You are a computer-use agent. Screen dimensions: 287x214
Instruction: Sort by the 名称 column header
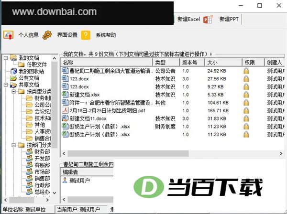(x=107, y=63)
